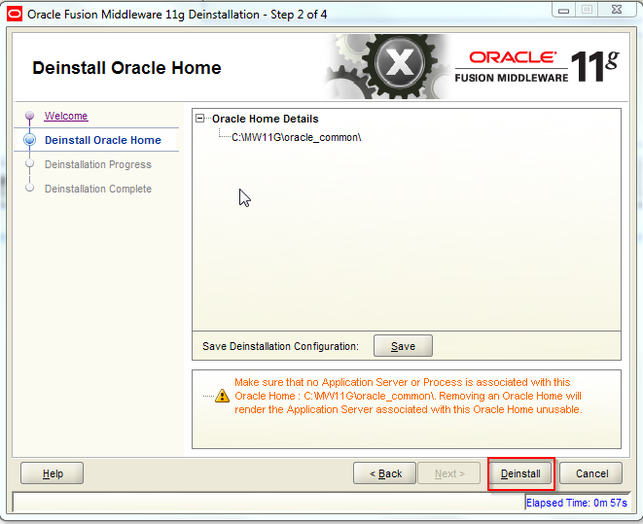Click the Oracle Fusion Middleware 11g logo
Image resolution: width=643 pixels, height=524 pixels.
click(x=537, y=66)
